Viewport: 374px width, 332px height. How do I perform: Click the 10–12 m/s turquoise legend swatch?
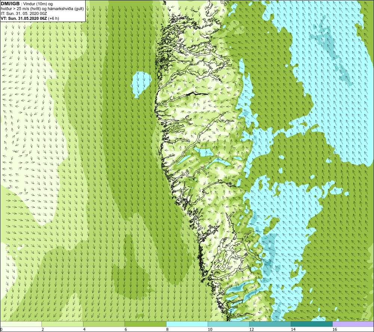click(229, 324)
